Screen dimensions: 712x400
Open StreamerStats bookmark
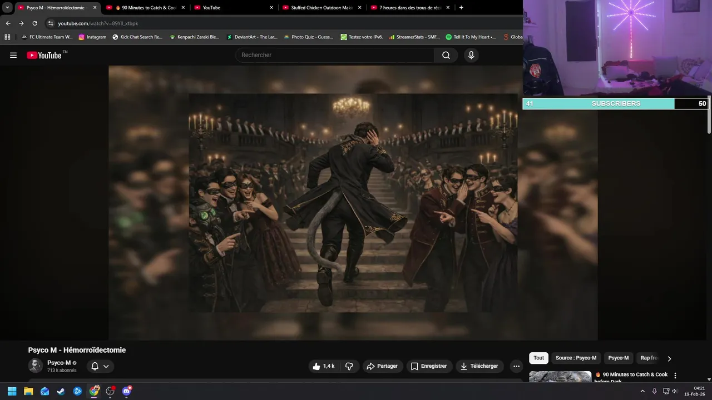coord(414,37)
